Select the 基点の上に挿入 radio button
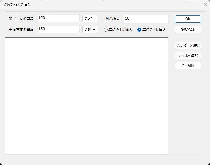This screenshot has height=165, width=210. point(105,30)
